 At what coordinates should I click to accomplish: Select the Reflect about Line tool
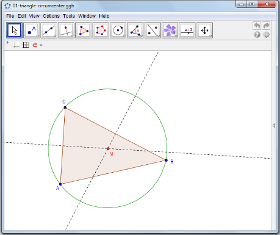(153, 31)
